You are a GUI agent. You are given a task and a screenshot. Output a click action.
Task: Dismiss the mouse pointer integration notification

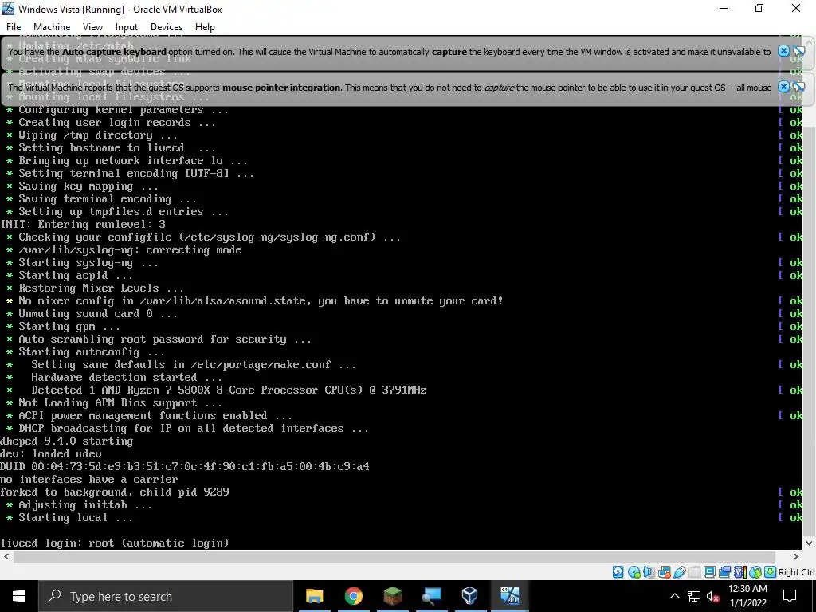[x=783, y=87]
